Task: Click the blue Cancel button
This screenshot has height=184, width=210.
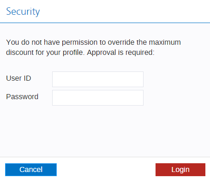Action: click(31, 170)
